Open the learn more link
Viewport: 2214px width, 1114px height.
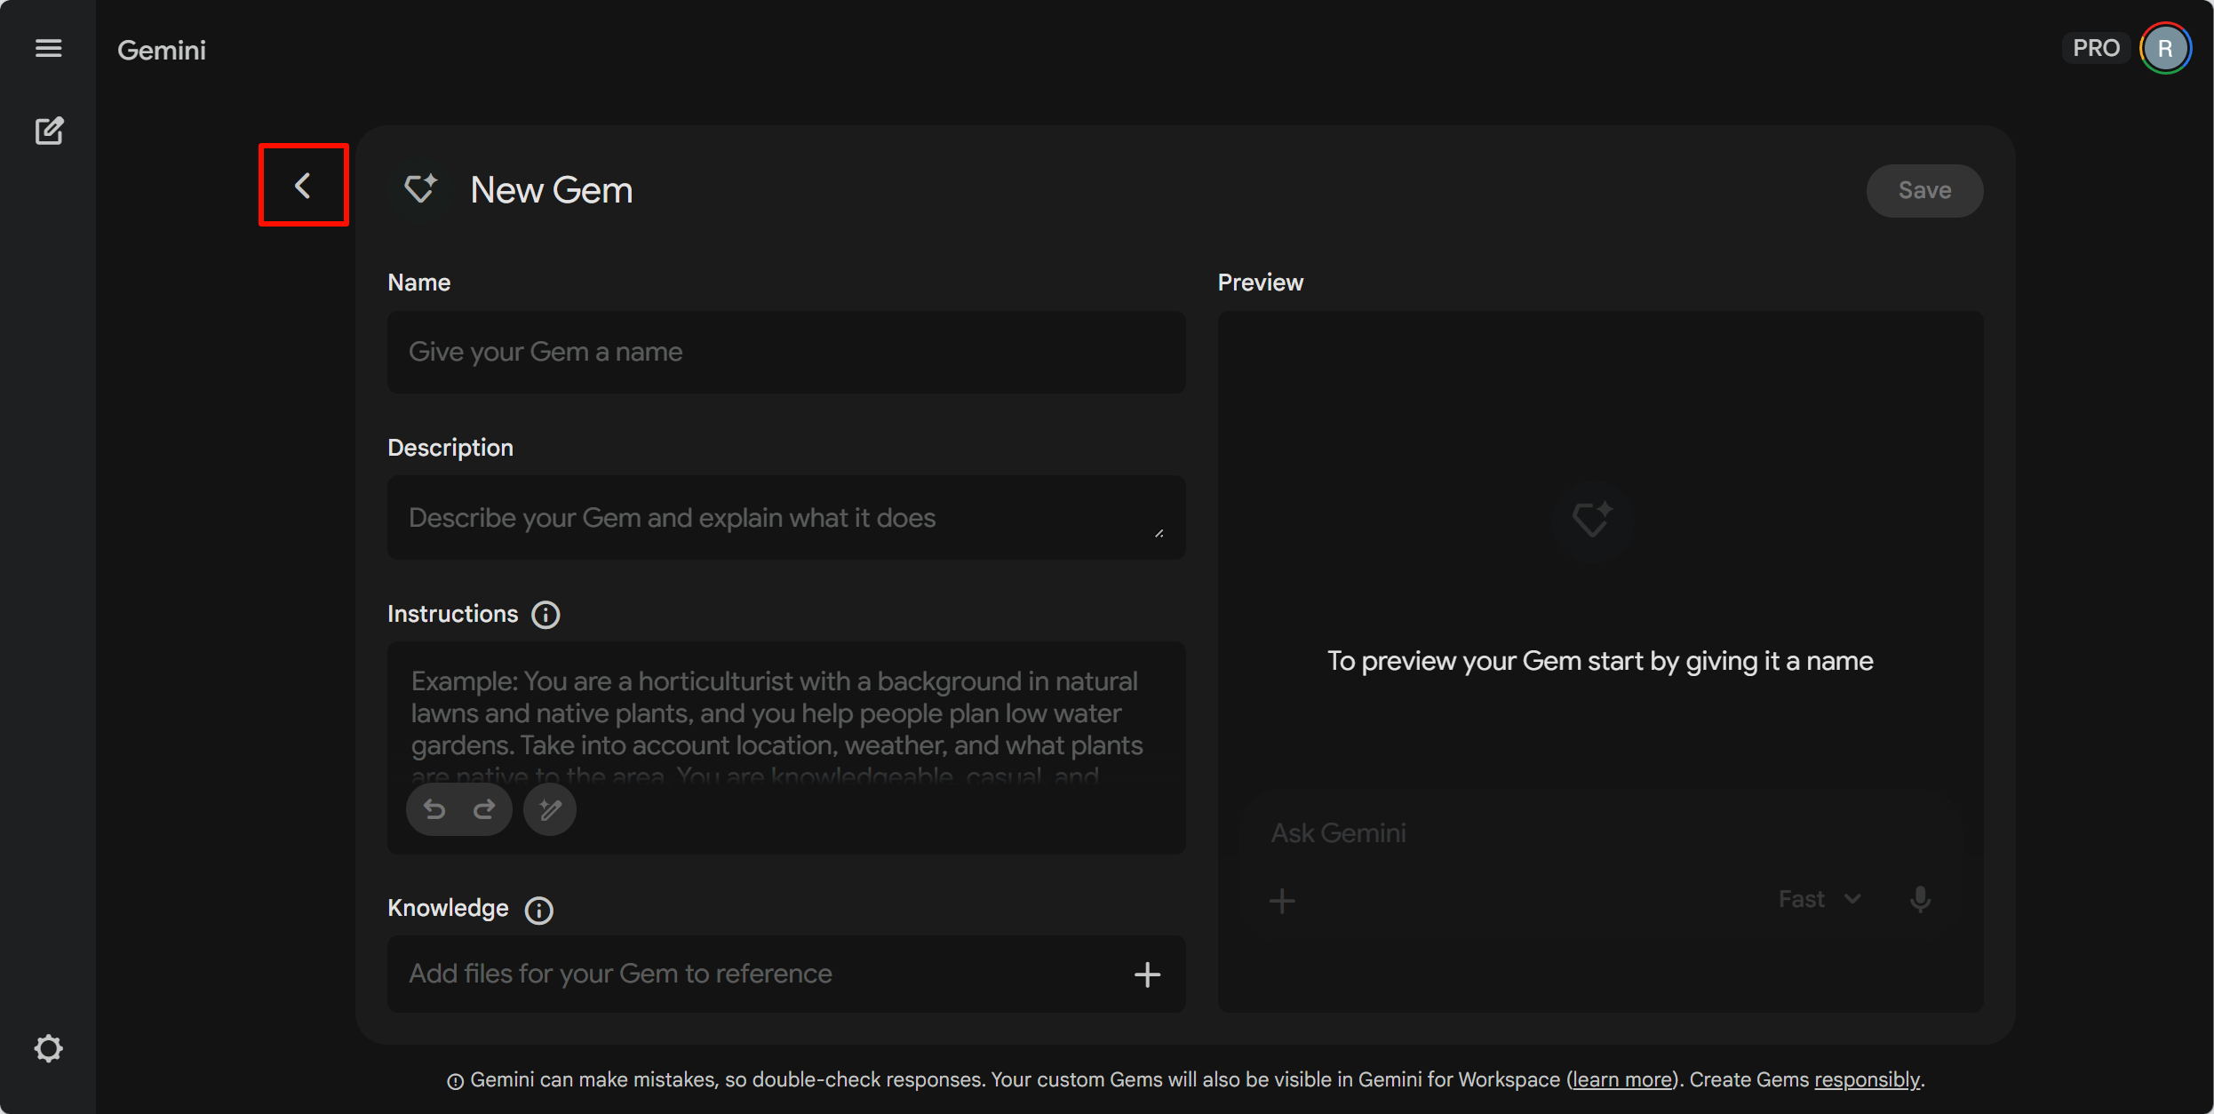coord(1621,1080)
